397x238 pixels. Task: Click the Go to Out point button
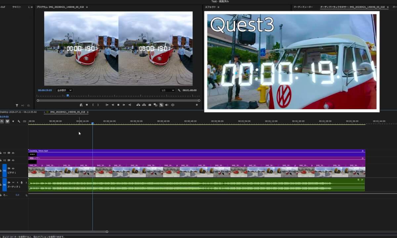129,105
